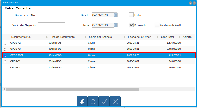The width and height of the screenshot is (197, 108).
Task: Open the Hacia date calendar picker
Action: pos(116,25)
